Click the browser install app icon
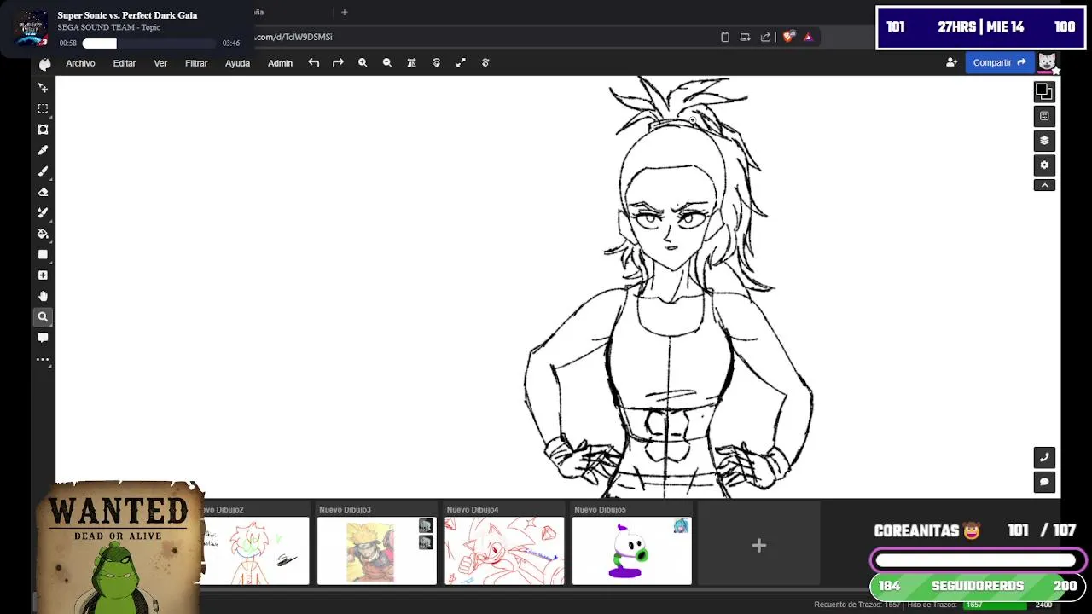This screenshot has width=1092, height=614. coord(745,37)
